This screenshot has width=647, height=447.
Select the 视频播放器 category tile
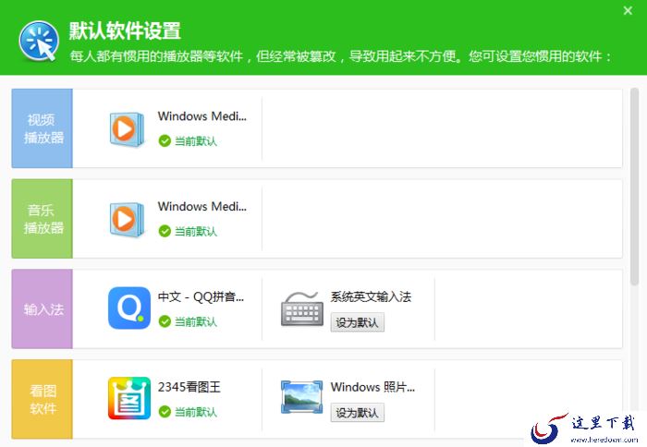(x=43, y=128)
